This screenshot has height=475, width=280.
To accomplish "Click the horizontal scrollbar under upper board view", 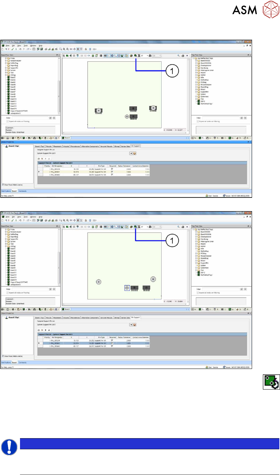I will pyautogui.click(x=125, y=133).
